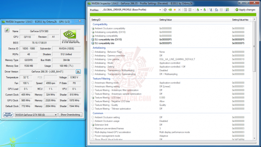Click gear icon of Antialiasing compatibility (DX10)
The width and height of the screenshot is (261, 147).
[x=93, y=32]
